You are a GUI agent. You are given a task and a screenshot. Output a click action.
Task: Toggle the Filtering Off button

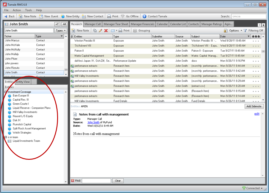[x=254, y=31]
